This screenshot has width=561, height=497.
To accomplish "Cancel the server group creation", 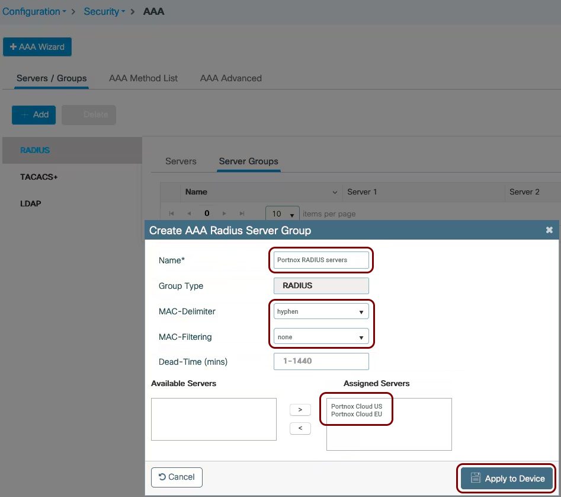I will 177,477.
